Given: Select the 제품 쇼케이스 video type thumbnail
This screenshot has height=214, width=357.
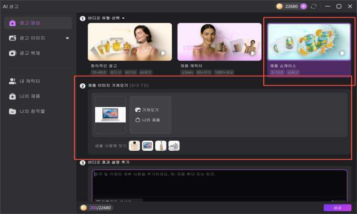Looking at the screenshot, I should coord(309,42).
